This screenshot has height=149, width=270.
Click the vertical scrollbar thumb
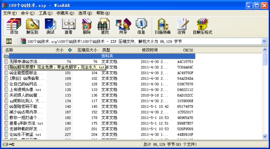click(x=265, y=59)
